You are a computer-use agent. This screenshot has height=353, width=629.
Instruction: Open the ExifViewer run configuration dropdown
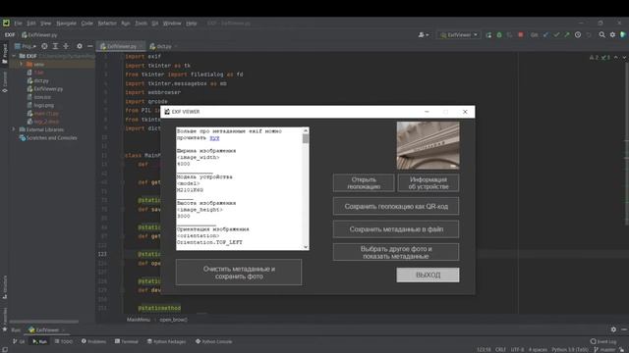(459, 35)
